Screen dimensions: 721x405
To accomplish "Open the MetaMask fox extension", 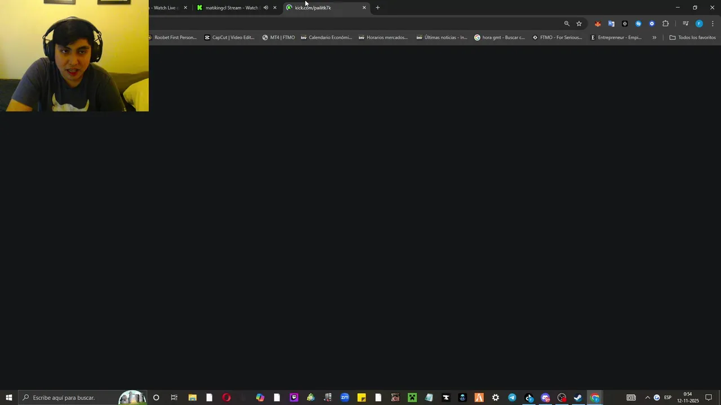I will [x=598, y=24].
